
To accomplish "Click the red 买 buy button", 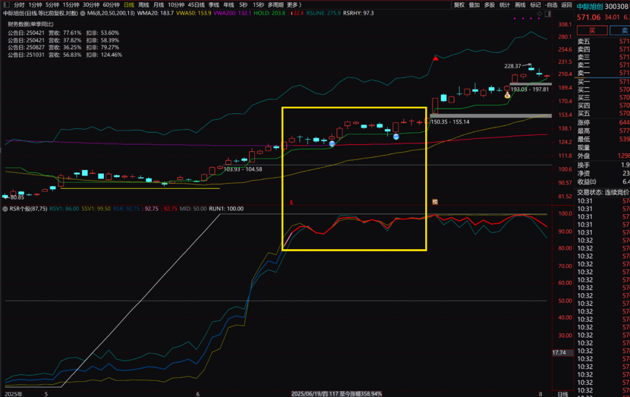I will pyautogui.click(x=592, y=30).
